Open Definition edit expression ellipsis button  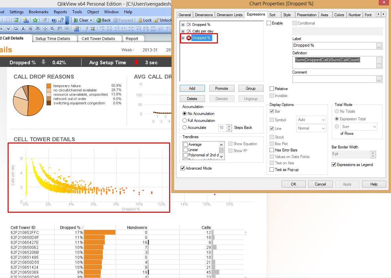point(379,62)
